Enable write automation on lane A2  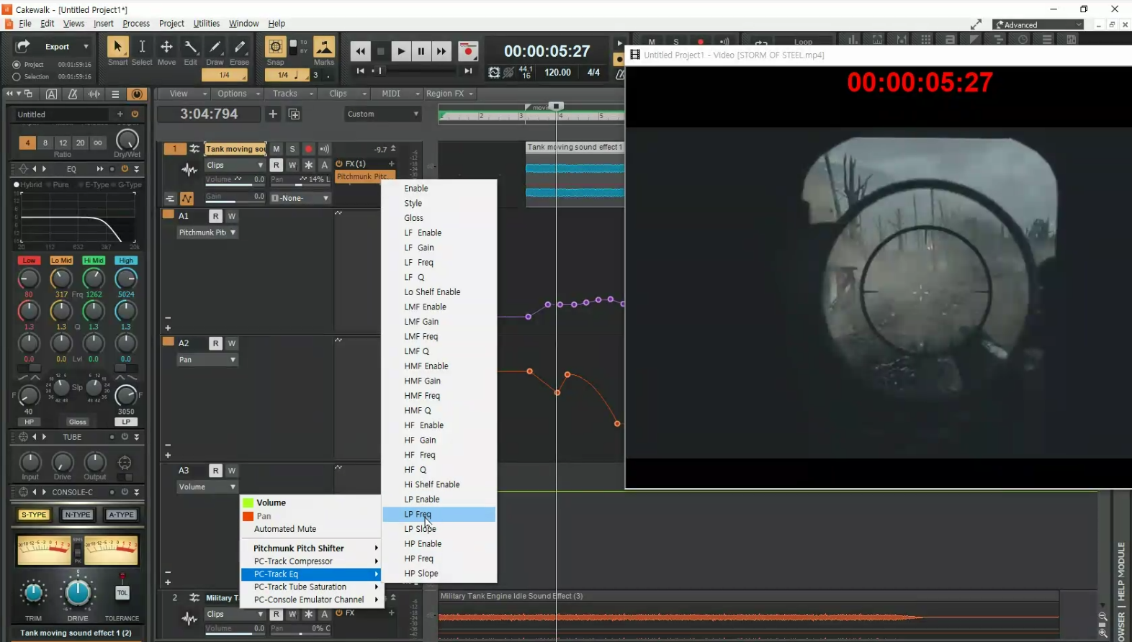232,343
